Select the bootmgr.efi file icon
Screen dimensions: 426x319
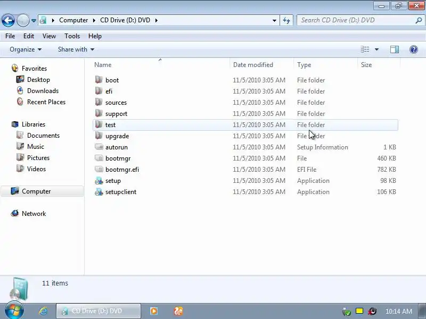coord(99,169)
